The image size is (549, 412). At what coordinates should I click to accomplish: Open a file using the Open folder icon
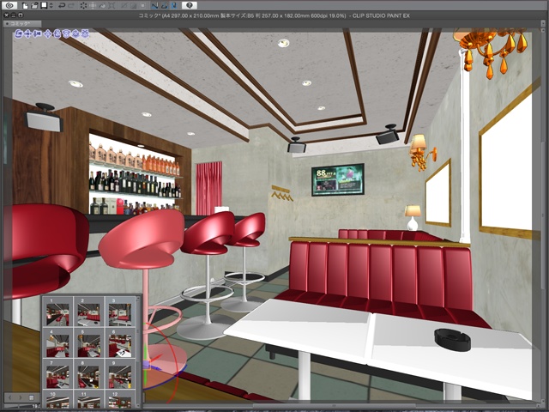coord(34,6)
